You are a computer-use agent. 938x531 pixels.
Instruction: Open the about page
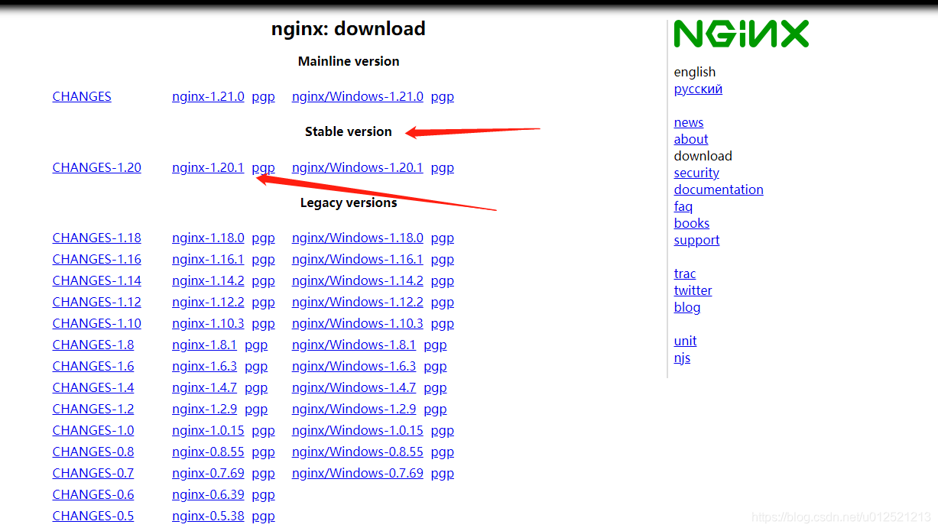tap(691, 140)
